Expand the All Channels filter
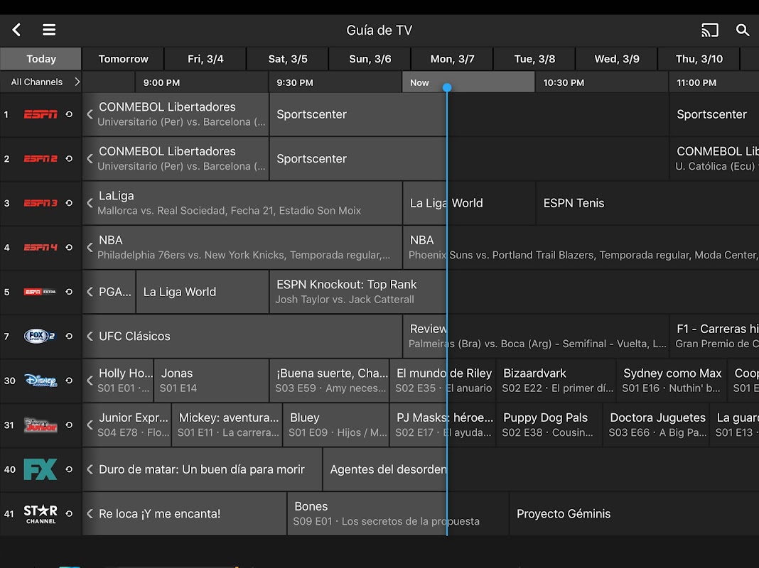 (x=41, y=82)
